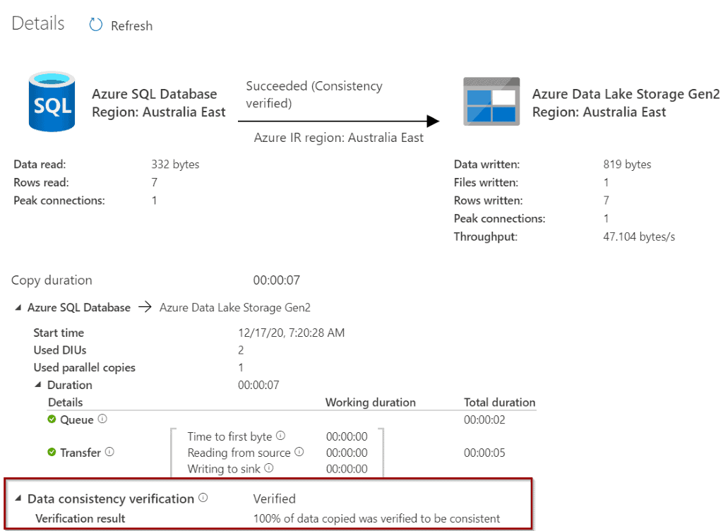Click info icon next to Writing to sink
The height and width of the screenshot is (531, 723).
point(268,468)
